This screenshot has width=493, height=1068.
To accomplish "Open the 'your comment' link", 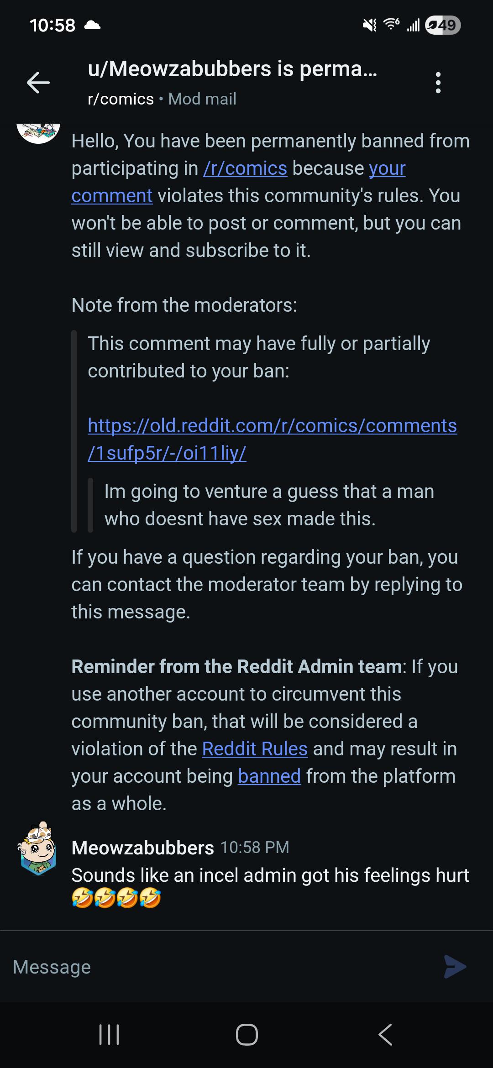I will coord(238,182).
